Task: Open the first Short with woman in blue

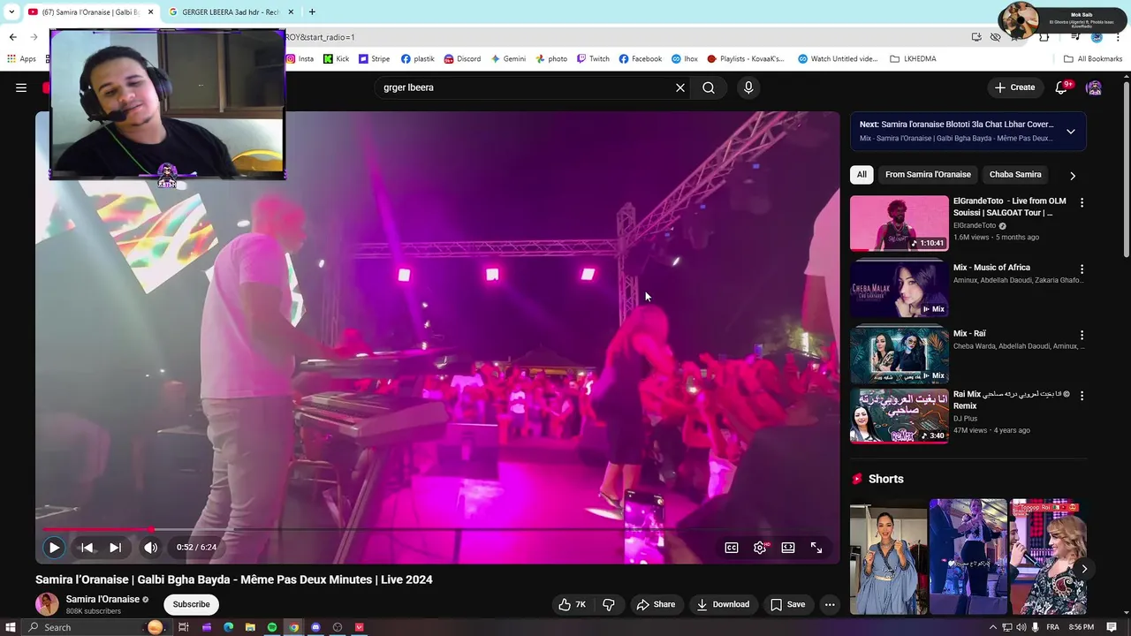Action: click(x=888, y=556)
